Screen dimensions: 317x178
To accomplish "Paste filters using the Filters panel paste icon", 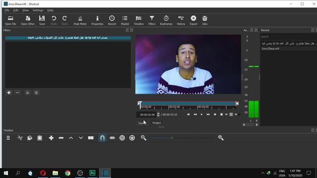I will [36, 92].
